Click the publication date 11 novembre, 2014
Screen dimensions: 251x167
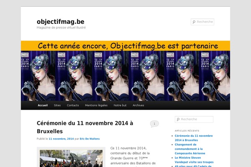(x=61, y=139)
